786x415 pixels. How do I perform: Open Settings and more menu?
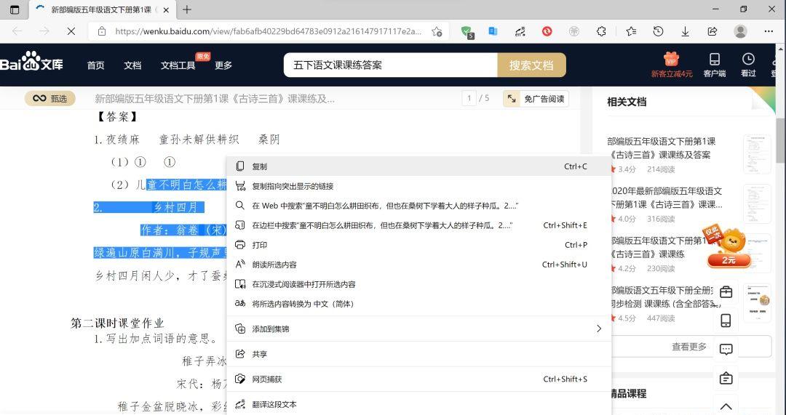click(x=769, y=31)
